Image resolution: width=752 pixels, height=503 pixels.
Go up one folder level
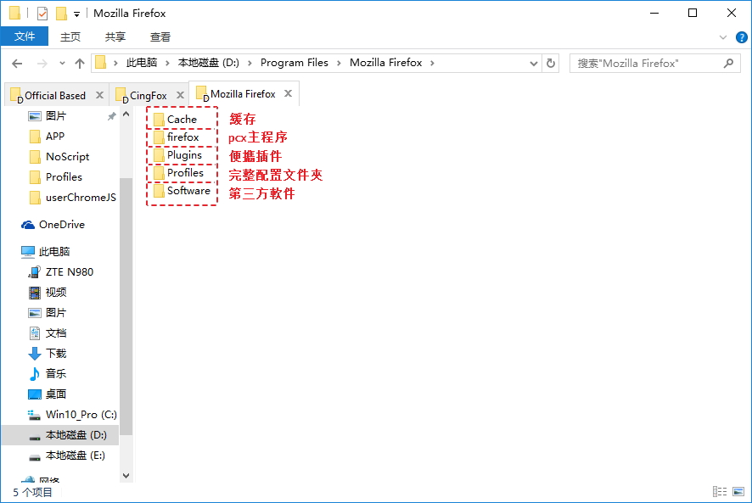pyautogui.click(x=80, y=64)
